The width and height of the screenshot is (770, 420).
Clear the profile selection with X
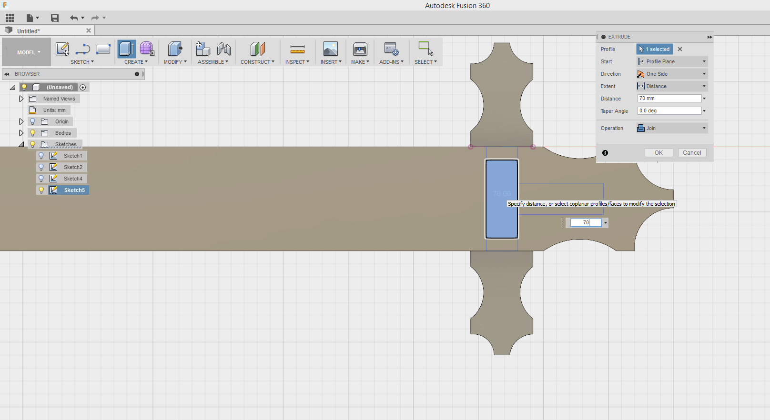click(680, 49)
